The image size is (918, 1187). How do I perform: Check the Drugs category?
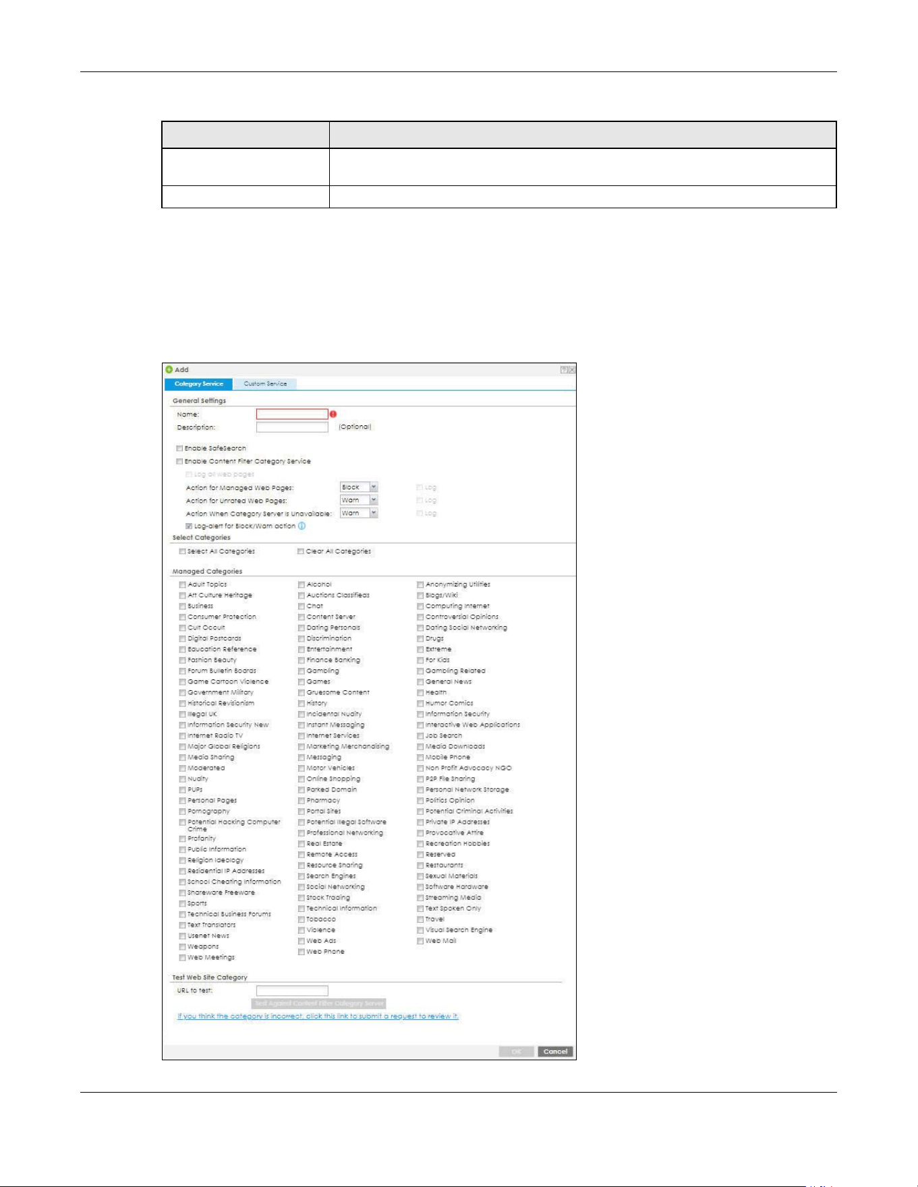tap(420, 638)
